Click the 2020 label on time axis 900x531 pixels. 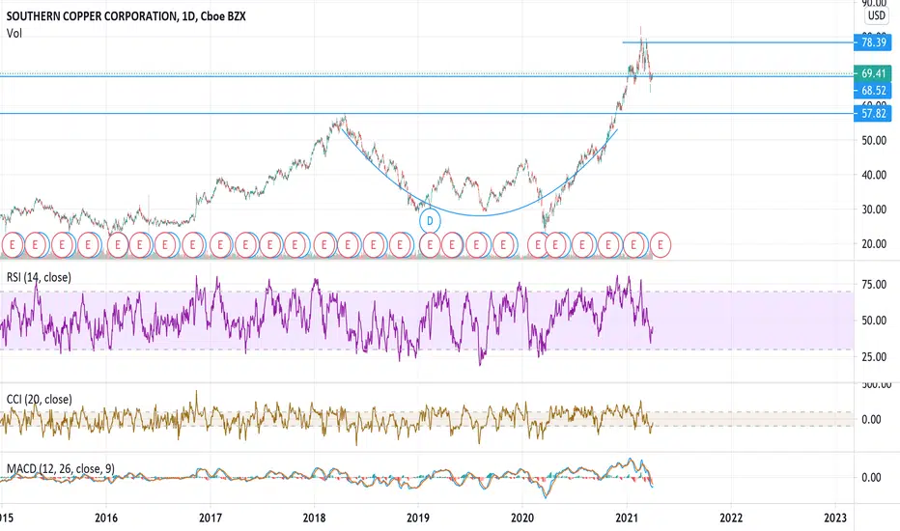pyautogui.click(x=522, y=517)
